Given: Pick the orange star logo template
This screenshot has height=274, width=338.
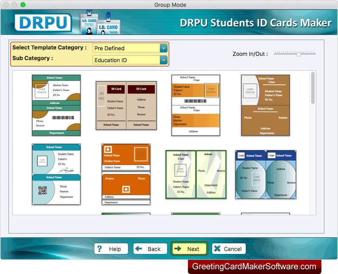Looking at the screenshot, I should [x=126, y=174].
